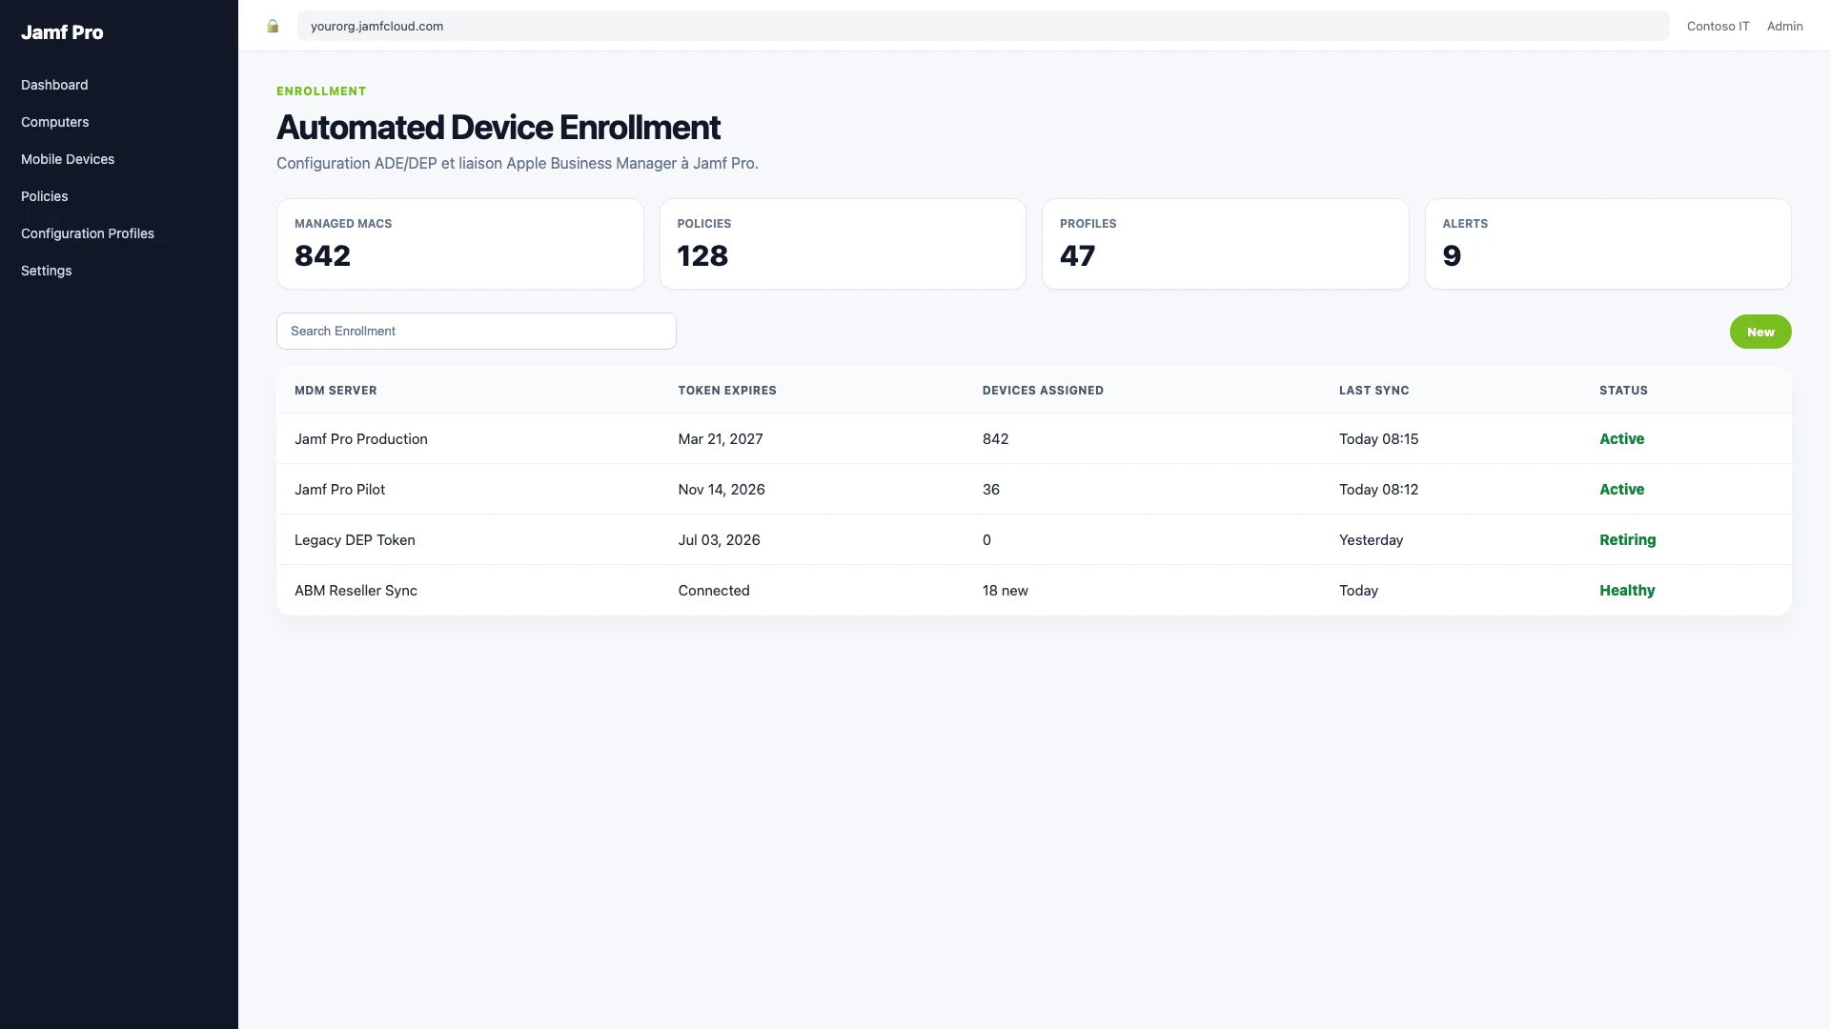Sort by the Status column header

click(1623, 391)
